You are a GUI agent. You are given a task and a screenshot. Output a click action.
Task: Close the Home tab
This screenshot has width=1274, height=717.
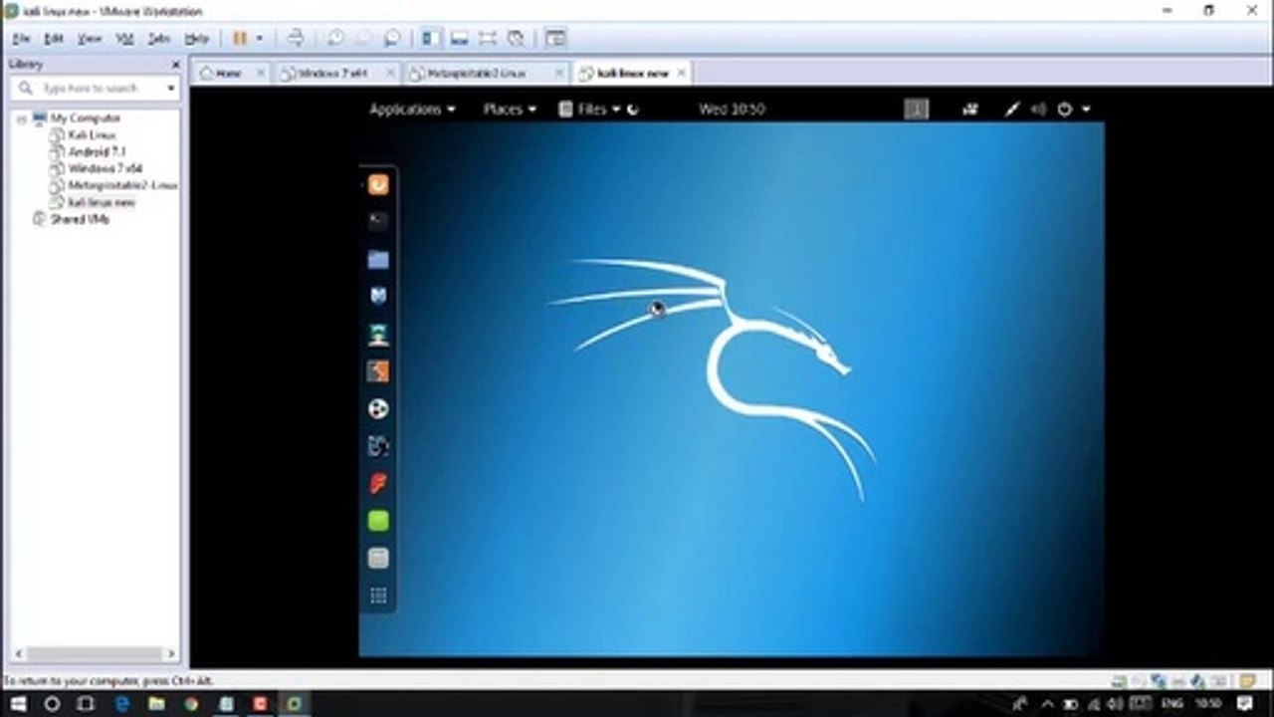click(x=261, y=73)
